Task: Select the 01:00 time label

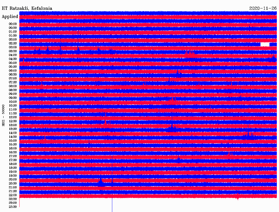Action: pyautogui.click(x=13, y=32)
